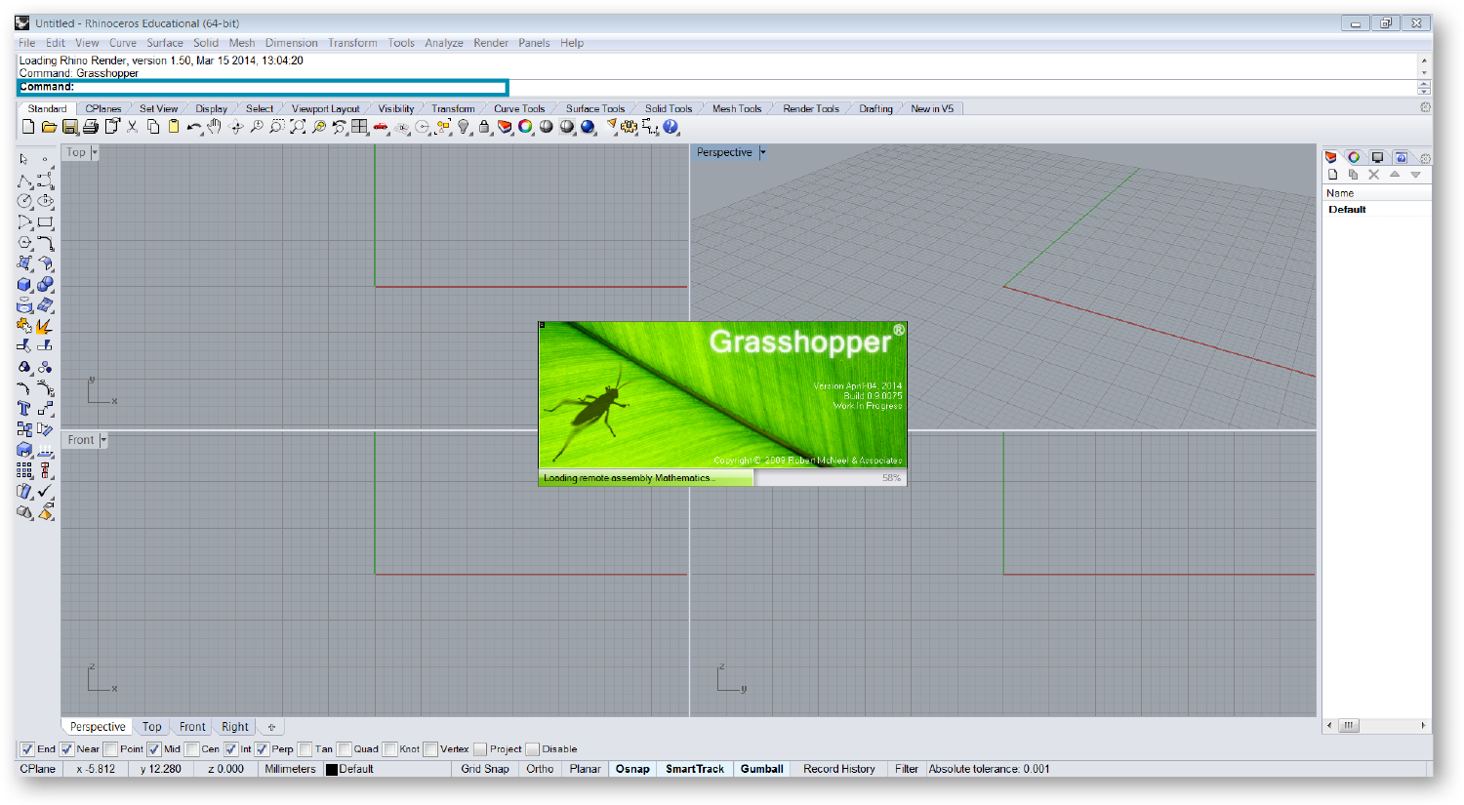Click the black Default layer color swatch
1464x805 pixels.
[332, 770]
